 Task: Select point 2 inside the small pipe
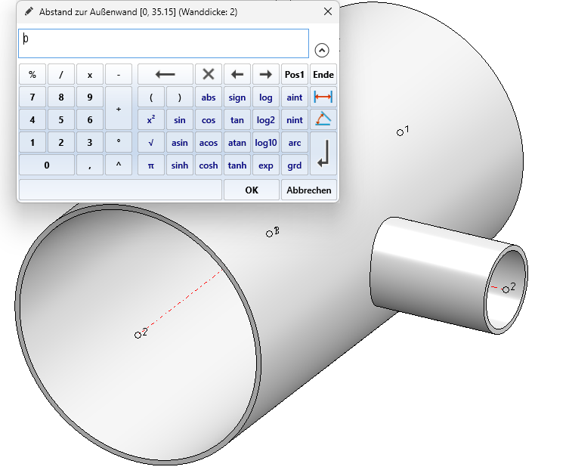point(506,289)
